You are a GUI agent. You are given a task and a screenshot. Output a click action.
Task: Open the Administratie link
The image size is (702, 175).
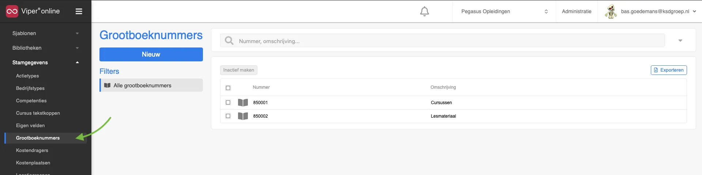tap(577, 11)
